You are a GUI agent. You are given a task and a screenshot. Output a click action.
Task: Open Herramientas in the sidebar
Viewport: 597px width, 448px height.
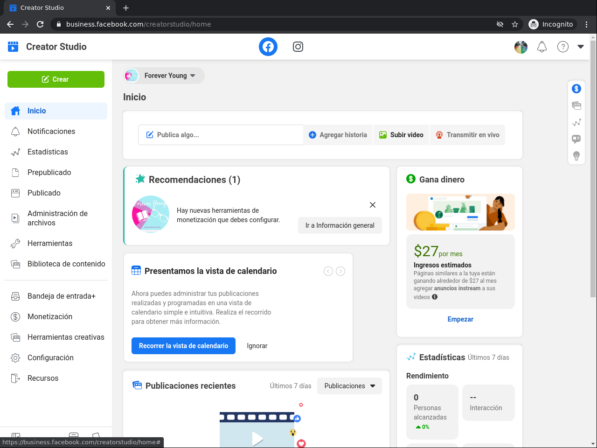pos(56,244)
